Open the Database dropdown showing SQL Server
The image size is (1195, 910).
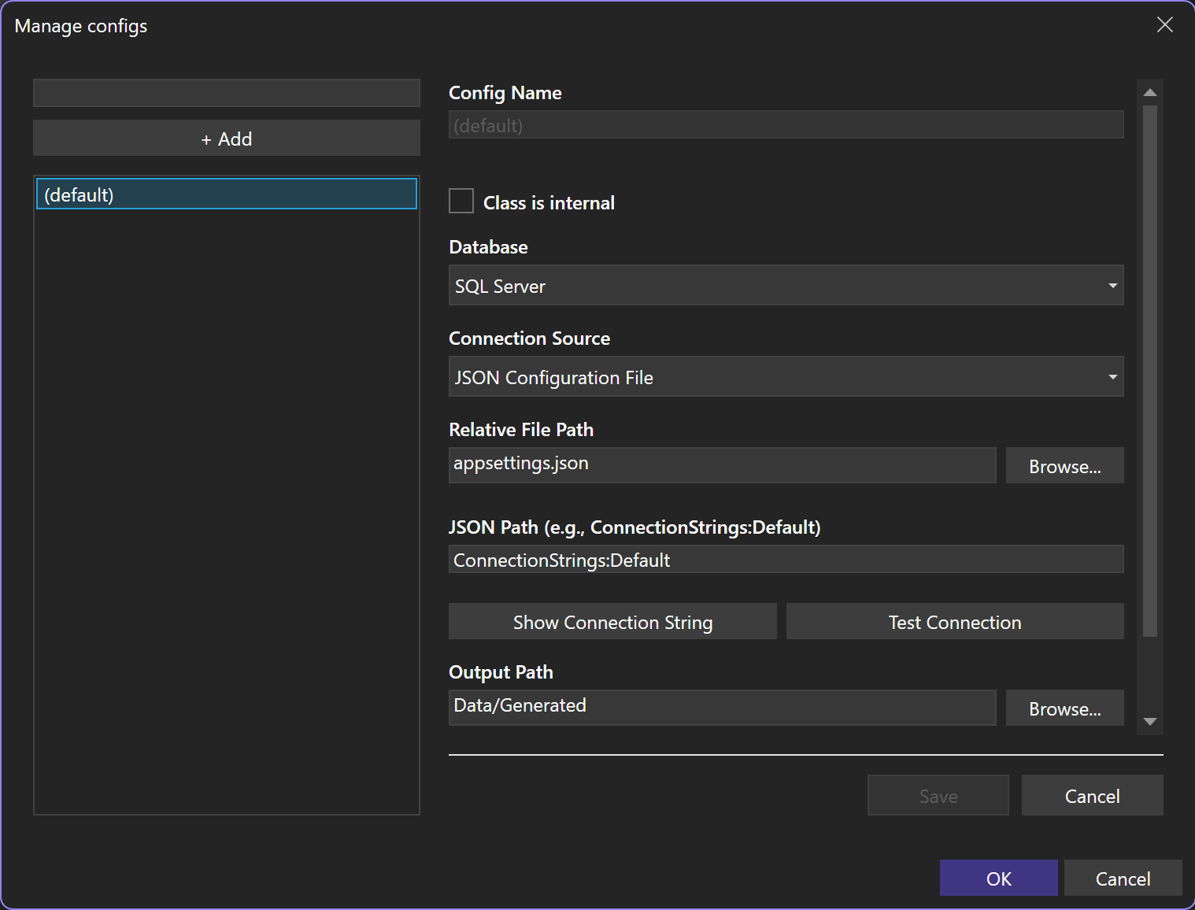click(786, 286)
